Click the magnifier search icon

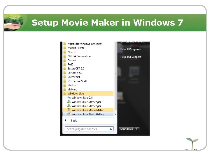pos(111,129)
